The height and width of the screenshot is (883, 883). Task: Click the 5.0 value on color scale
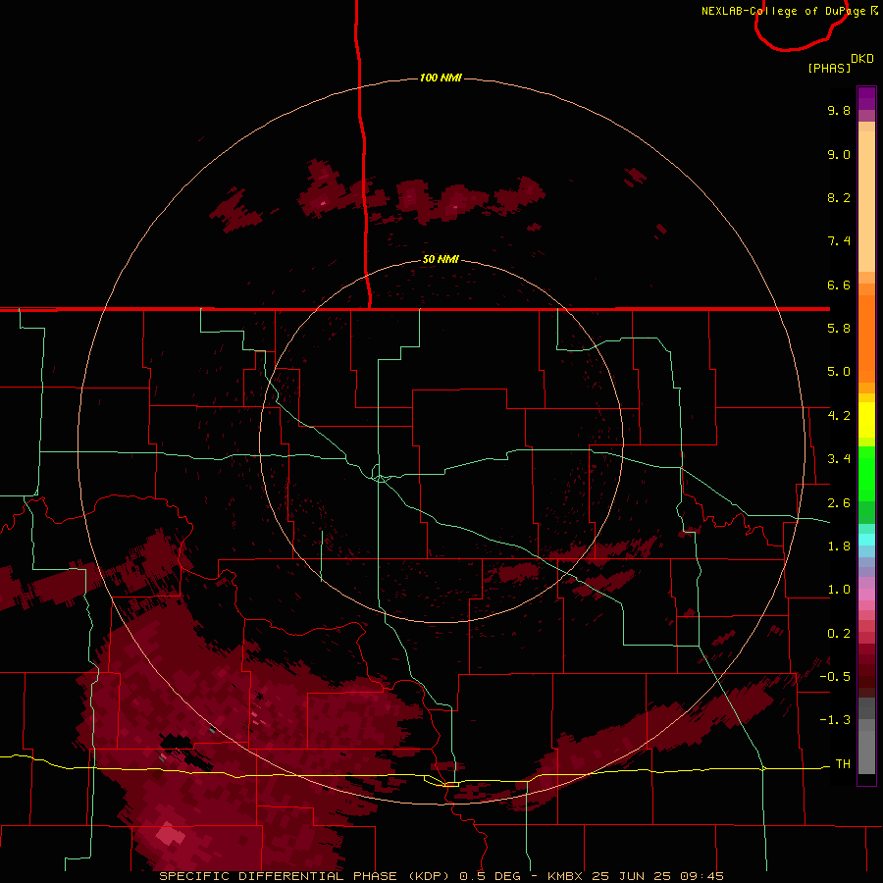coord(839,372)
